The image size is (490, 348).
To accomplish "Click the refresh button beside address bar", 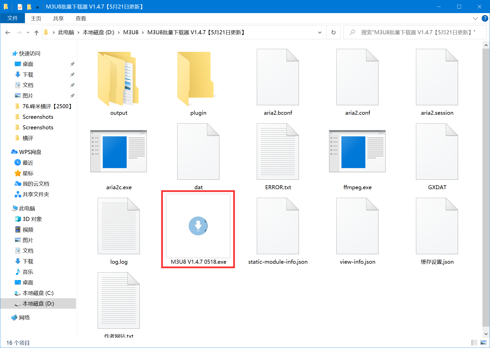I will click(x=333, y=32).
